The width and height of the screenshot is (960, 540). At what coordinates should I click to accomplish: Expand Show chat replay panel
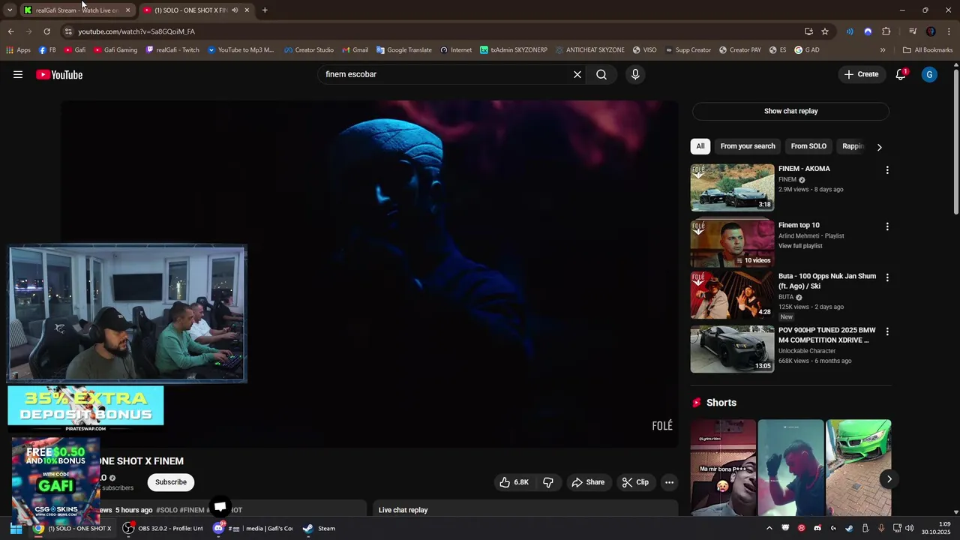tap(790, 111)
